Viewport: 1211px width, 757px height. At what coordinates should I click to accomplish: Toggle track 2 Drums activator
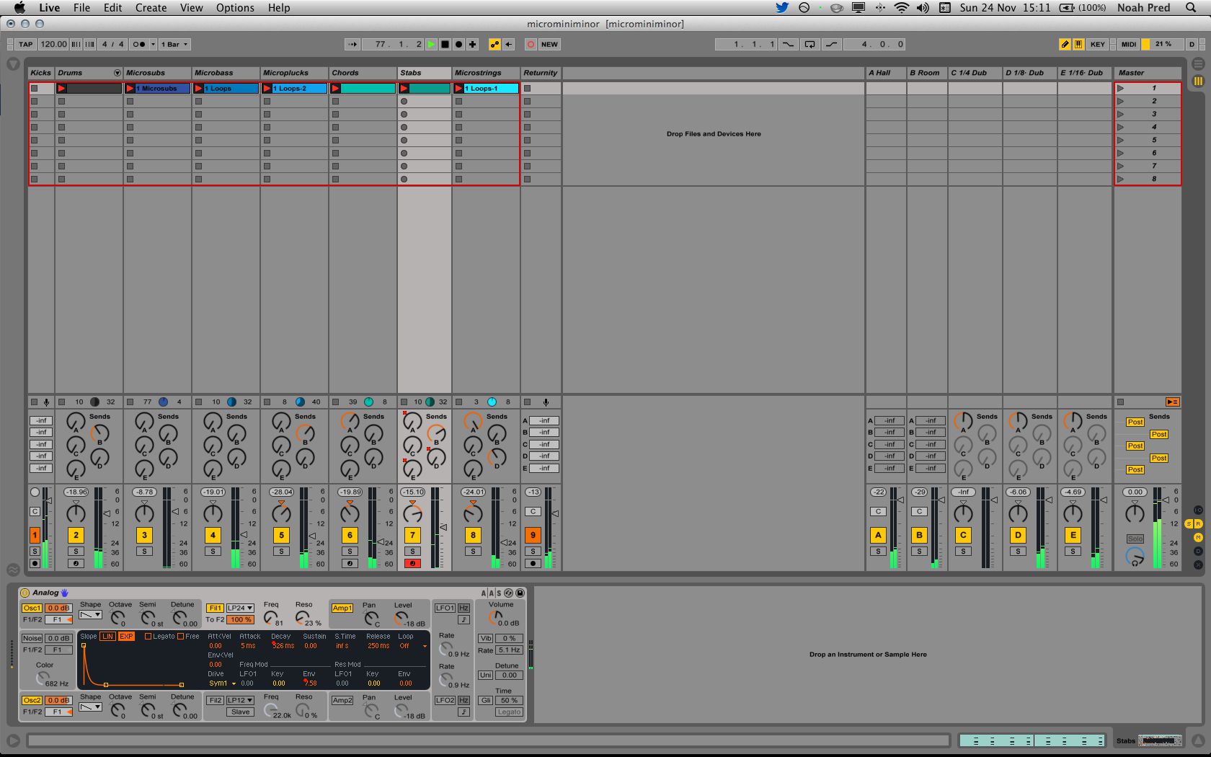tap(76, 535)
